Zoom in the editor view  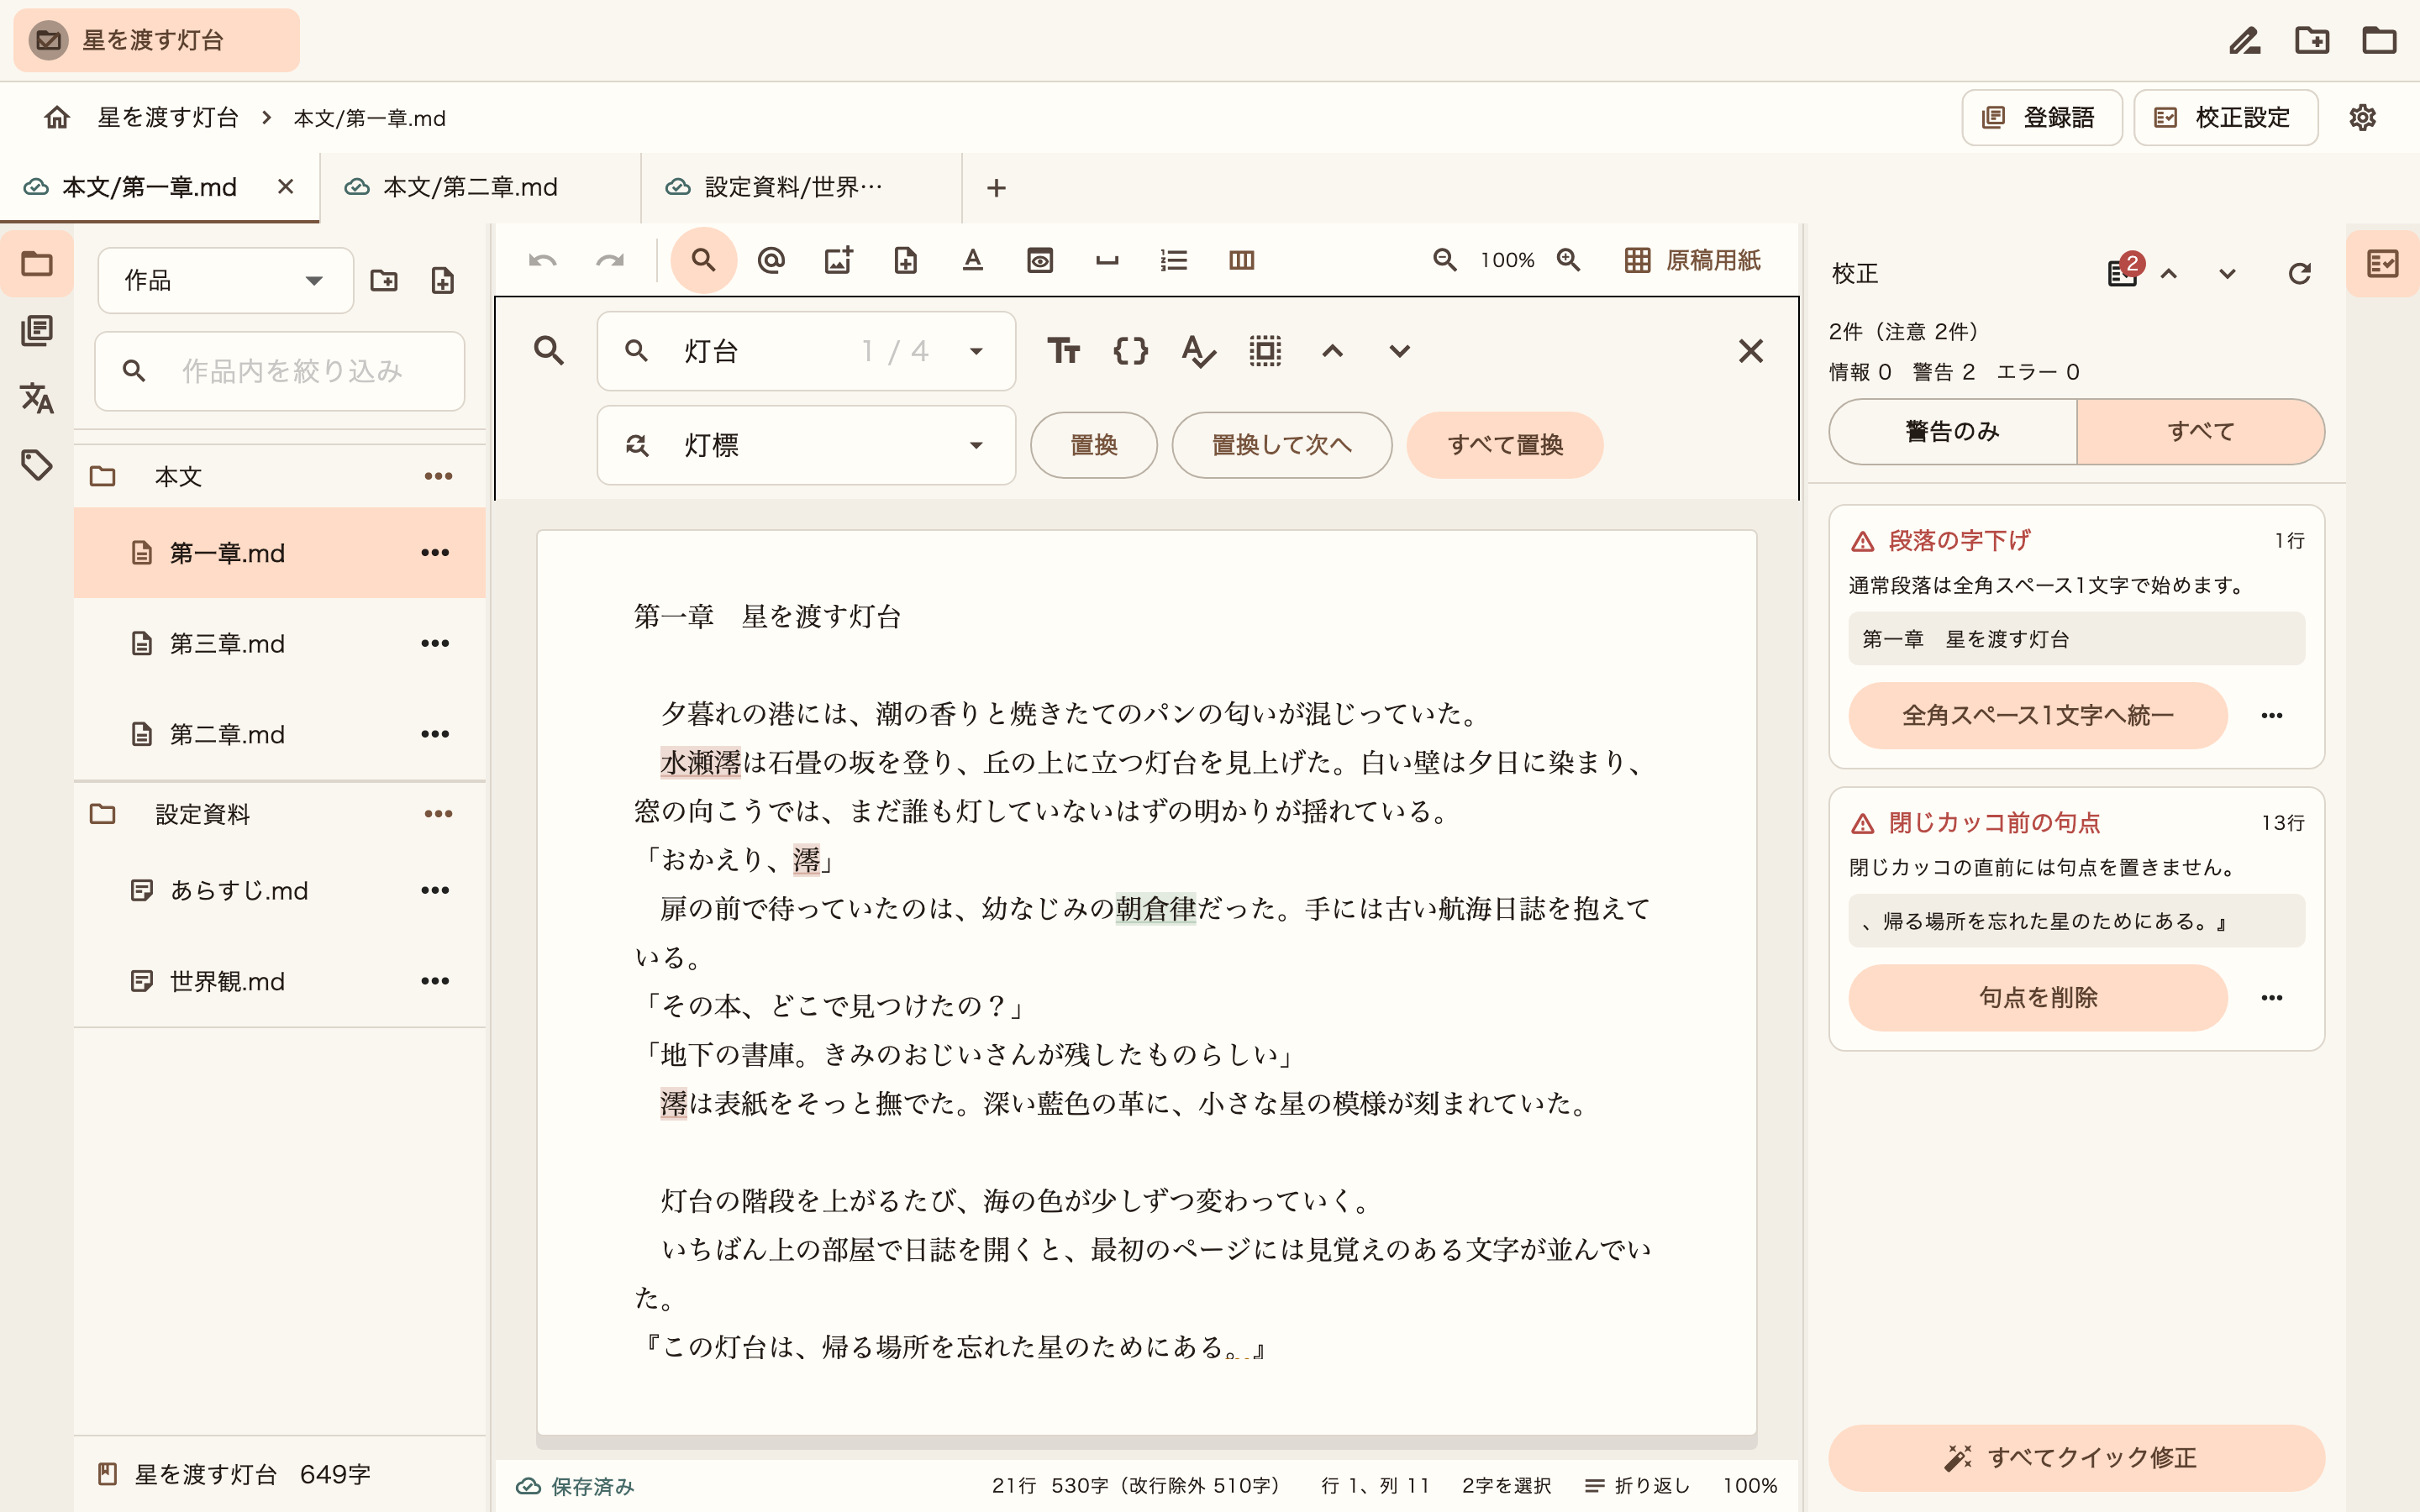point(1568,260)
